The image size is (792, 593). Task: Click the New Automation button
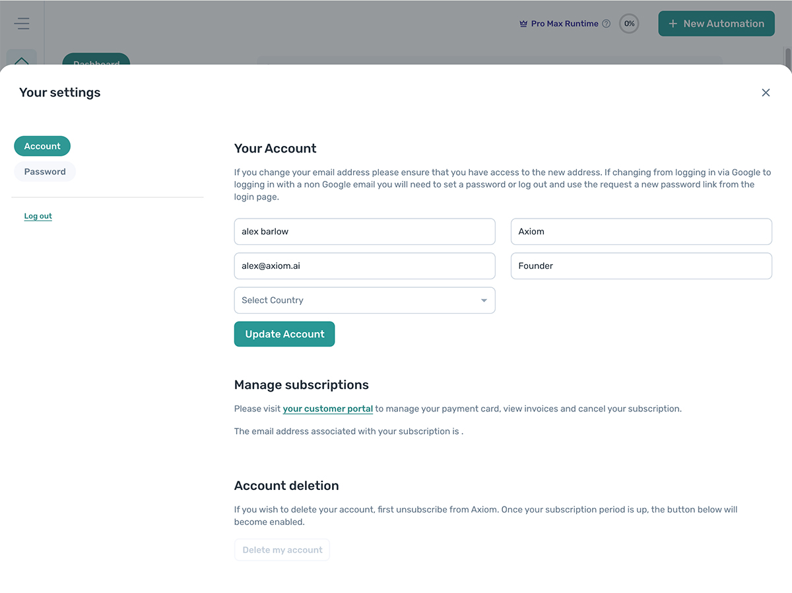(716, 24)
